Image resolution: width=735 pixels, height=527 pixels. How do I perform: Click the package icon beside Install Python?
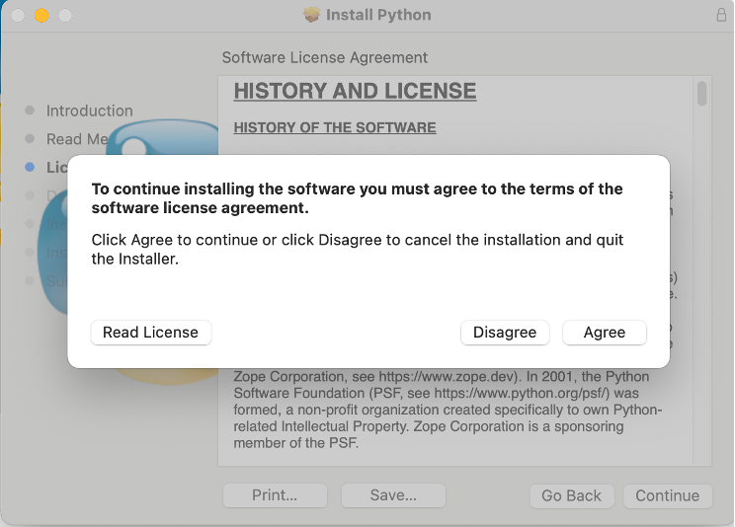[311, 15]
